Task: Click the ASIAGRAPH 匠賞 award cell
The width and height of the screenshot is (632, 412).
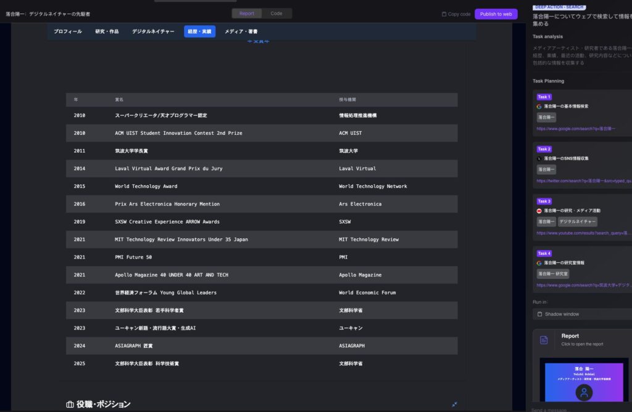Action: 134,345
